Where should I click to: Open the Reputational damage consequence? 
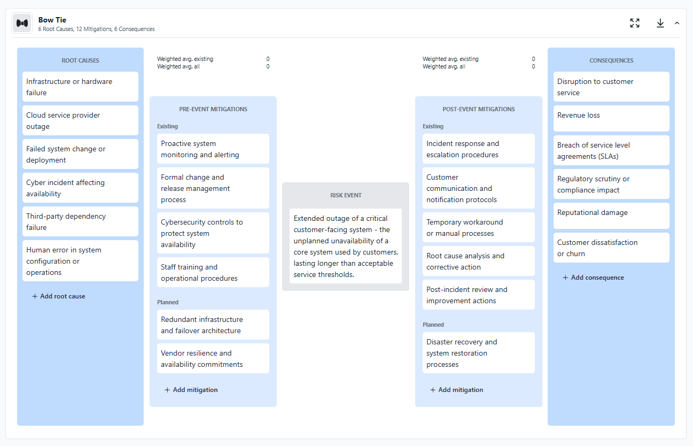[611, 216]
